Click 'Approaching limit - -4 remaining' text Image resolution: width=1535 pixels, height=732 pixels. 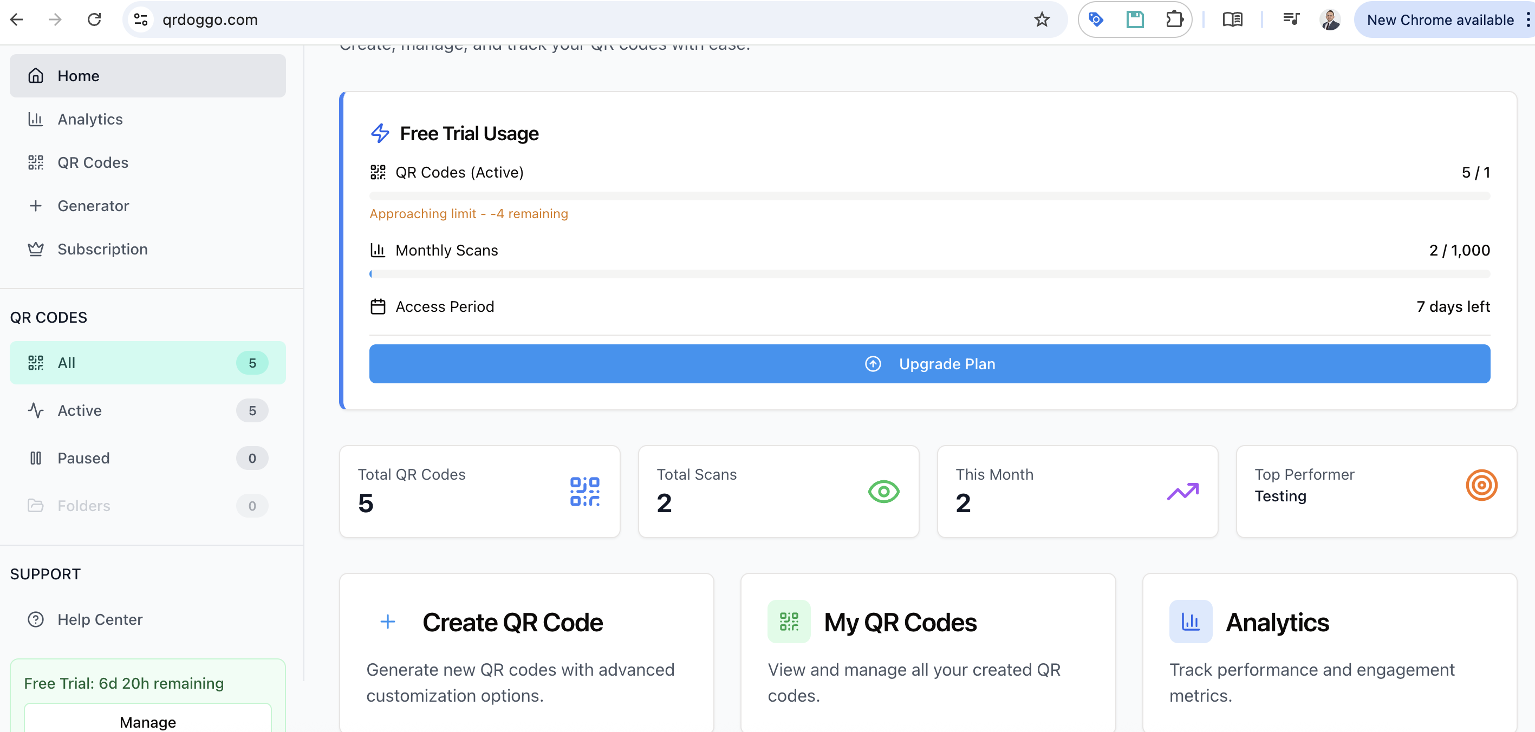pyautogui.click(x=469, y=214)
